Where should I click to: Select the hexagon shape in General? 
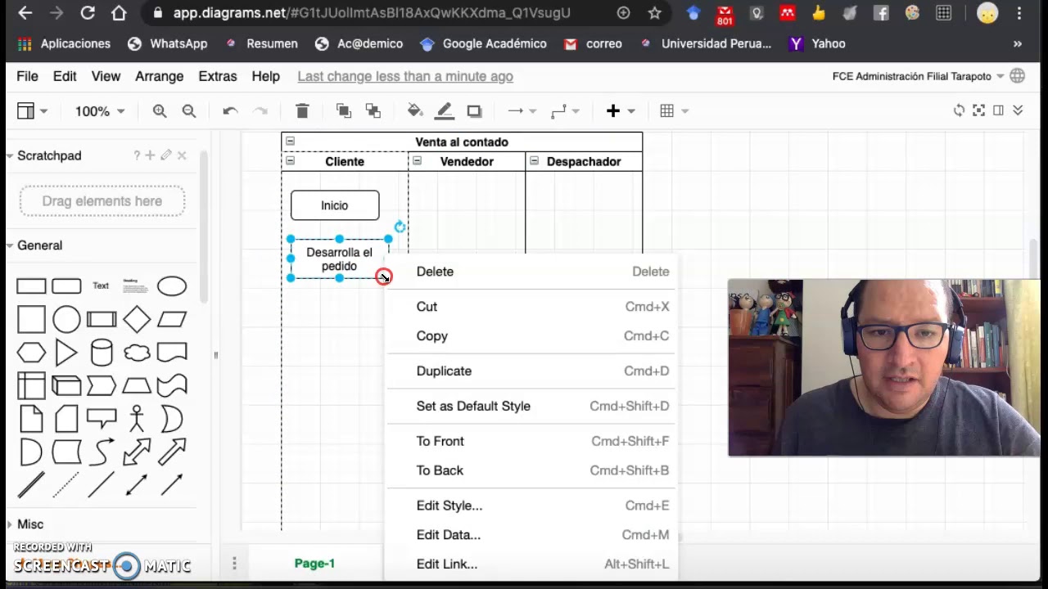(x=31, y=353)
